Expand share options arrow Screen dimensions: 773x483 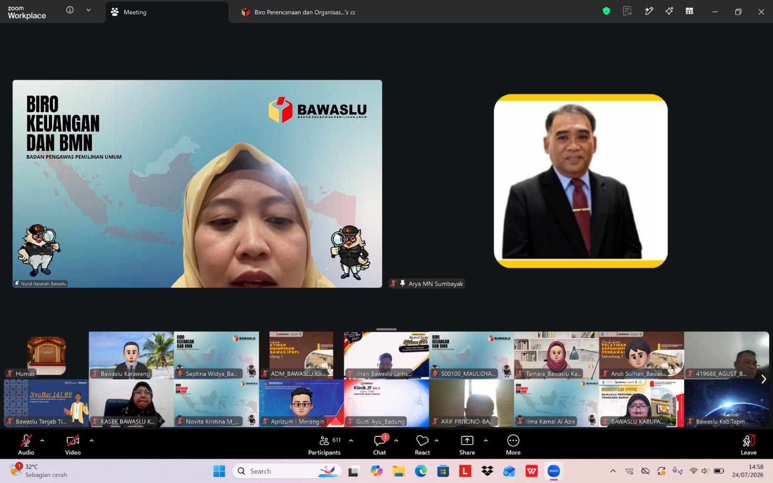[x=486, y=440]
